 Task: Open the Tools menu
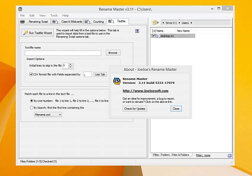pos(54,16)
